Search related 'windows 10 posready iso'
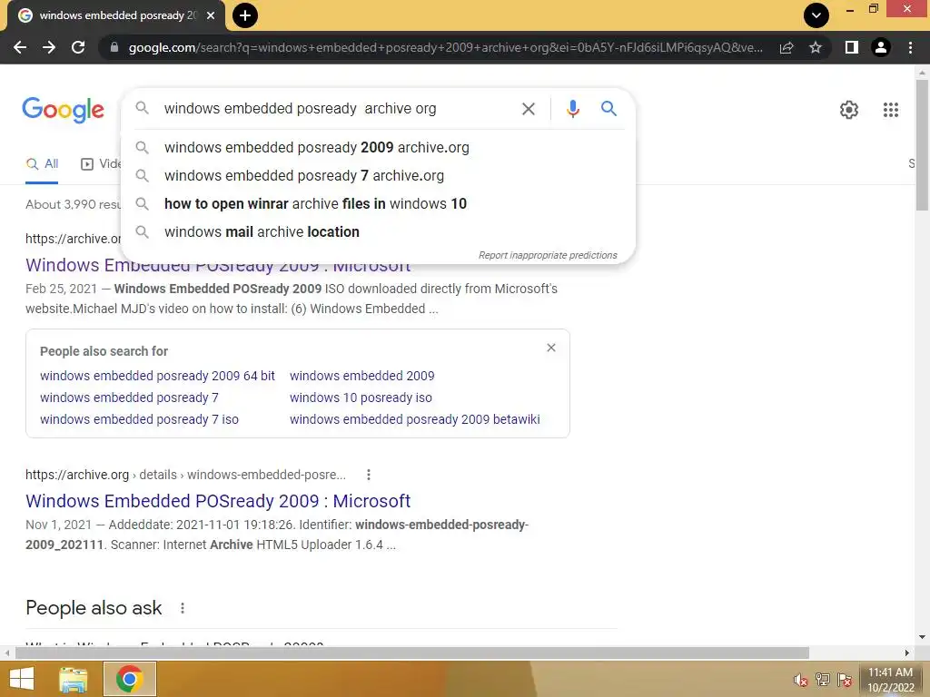This screenshot has height=697, width=930. 361,398
